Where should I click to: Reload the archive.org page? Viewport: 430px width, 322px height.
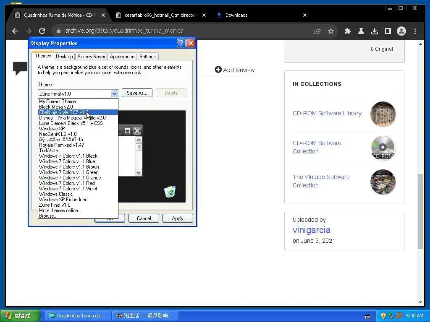point(42,31)
